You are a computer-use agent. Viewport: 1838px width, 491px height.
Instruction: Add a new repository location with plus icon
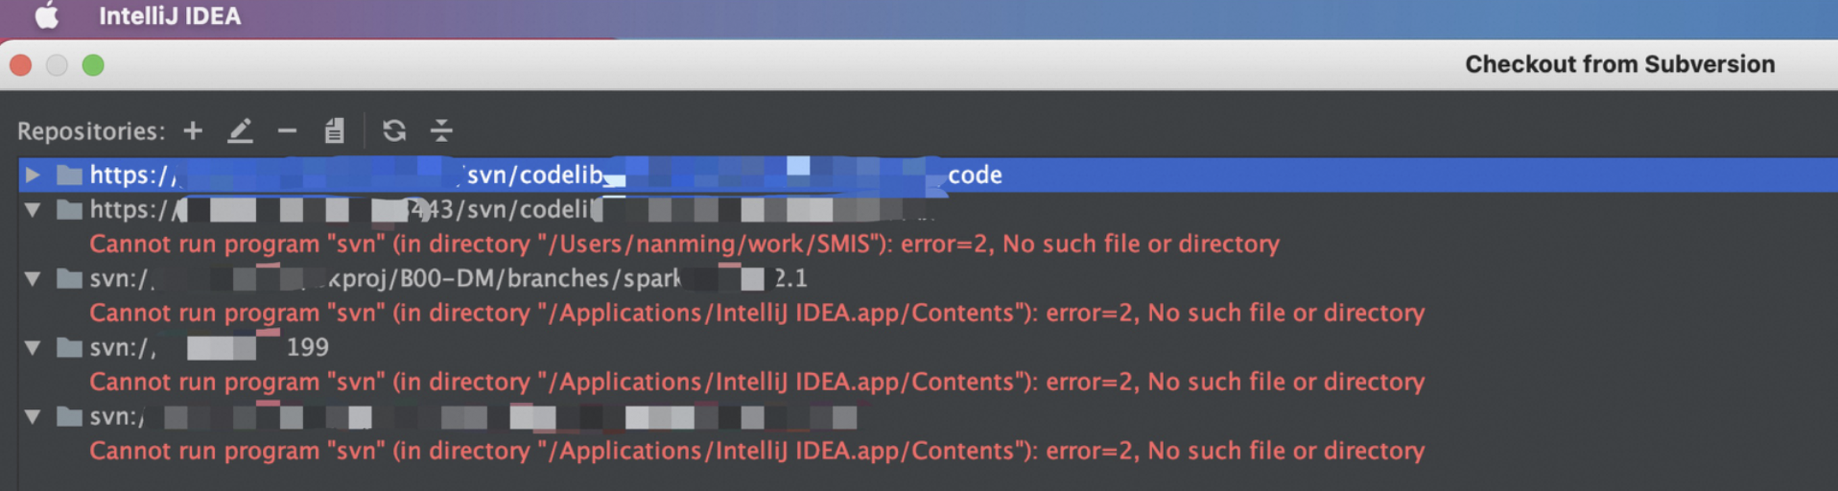coord(193,130)
